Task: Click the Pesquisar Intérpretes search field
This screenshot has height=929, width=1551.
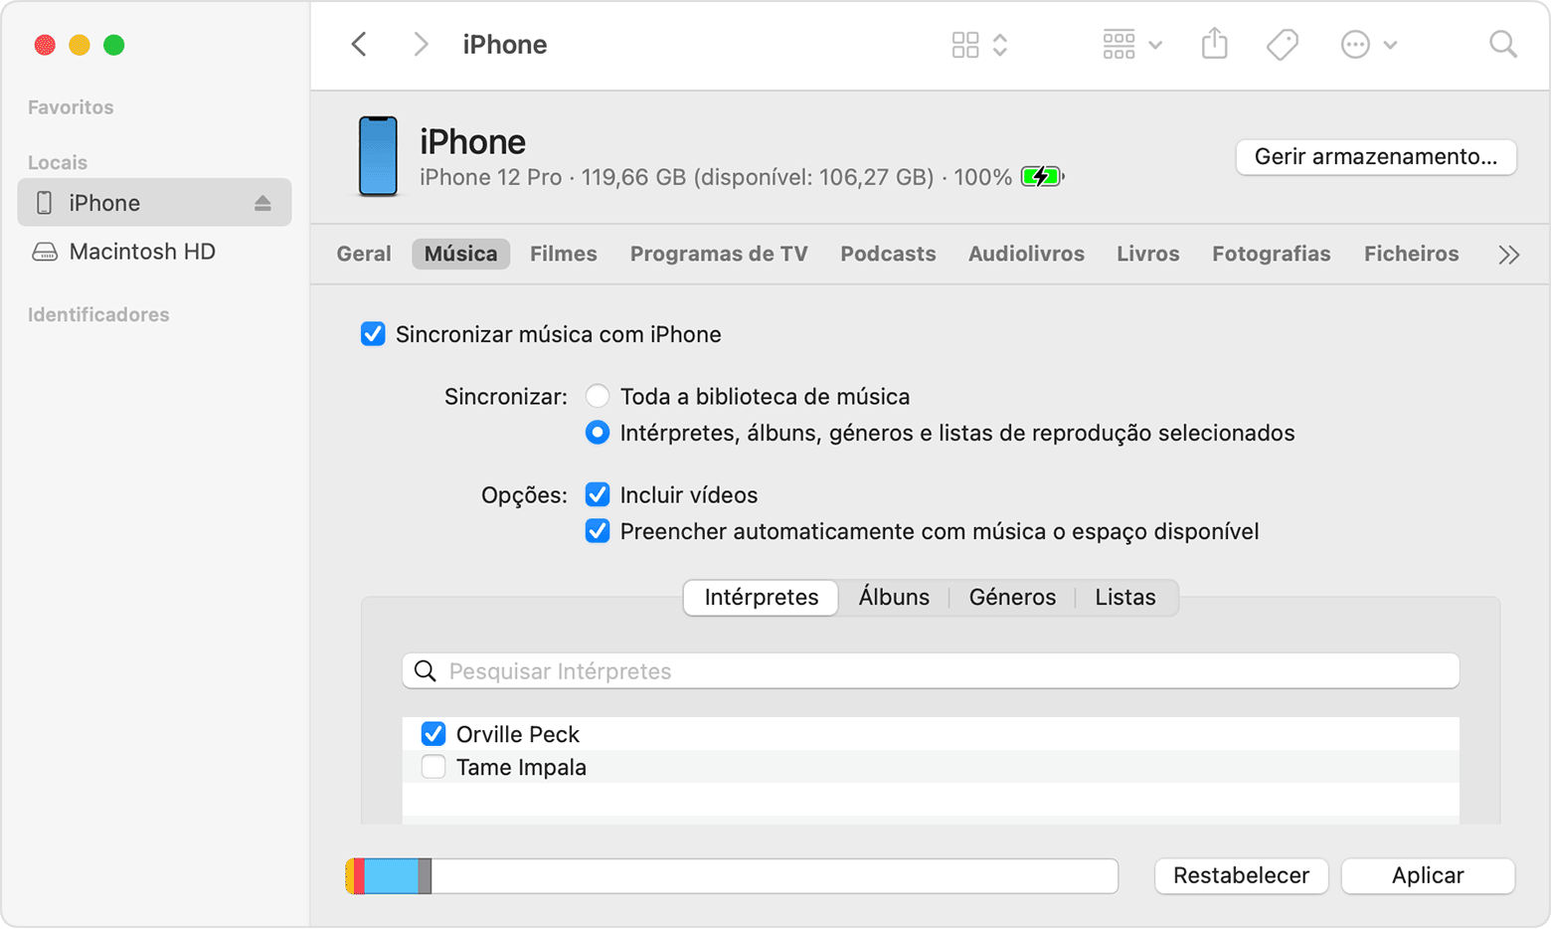Action: 931,671
